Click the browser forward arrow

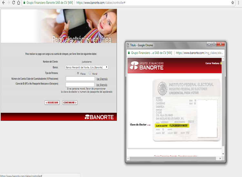coord(8,3)
